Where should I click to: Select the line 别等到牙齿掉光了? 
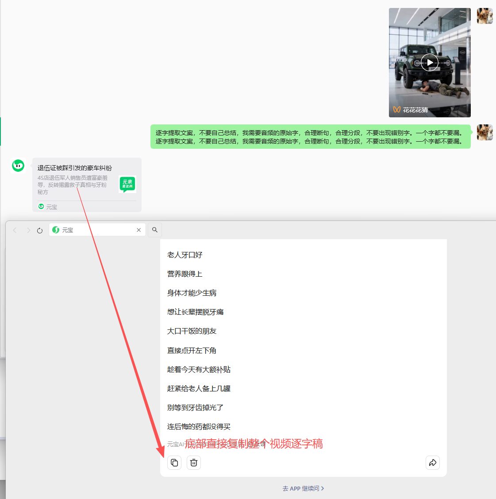195,408
